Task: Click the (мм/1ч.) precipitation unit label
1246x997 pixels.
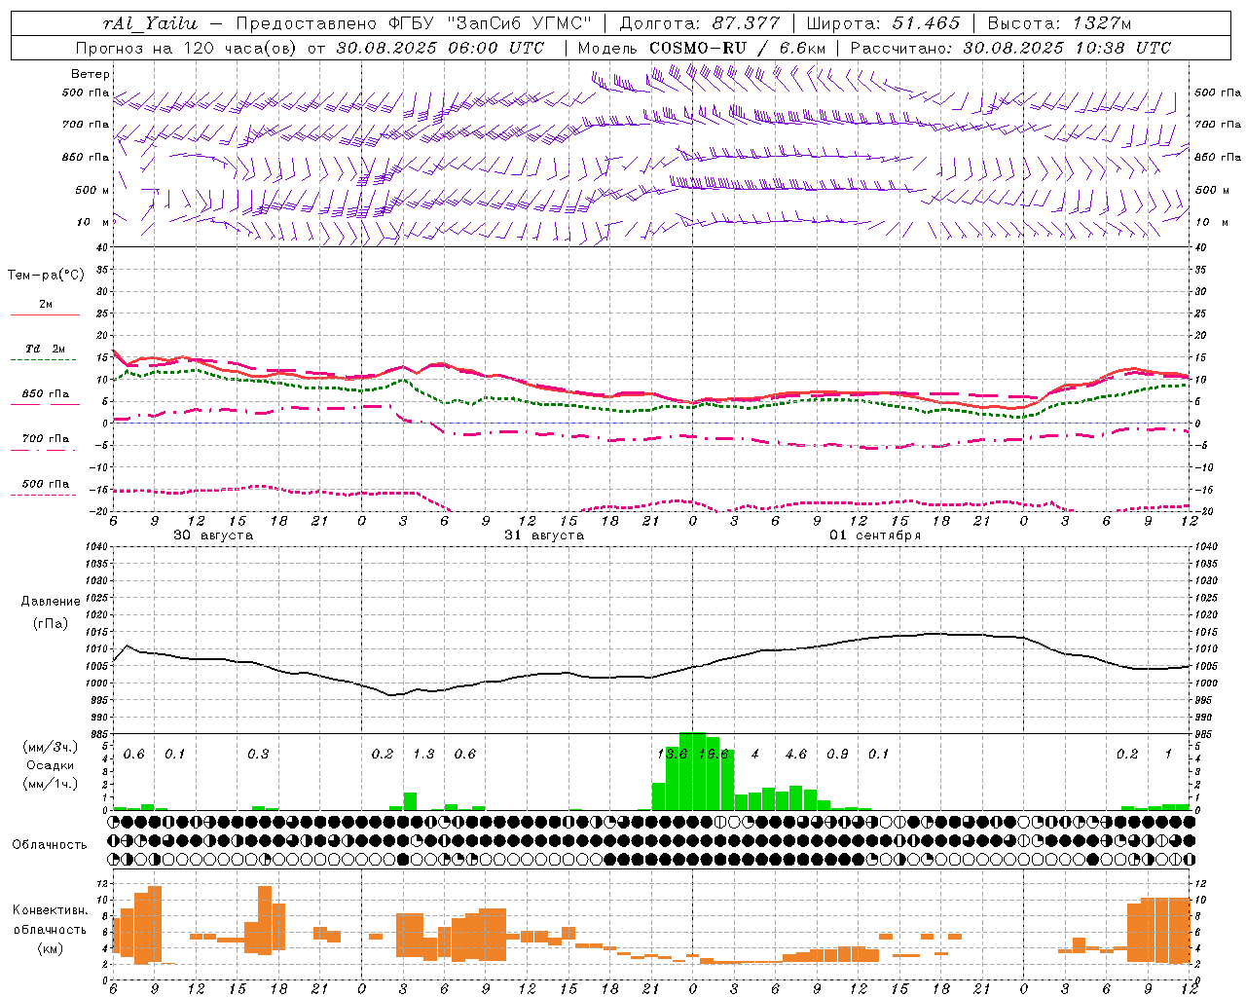Action: point(50,784)
